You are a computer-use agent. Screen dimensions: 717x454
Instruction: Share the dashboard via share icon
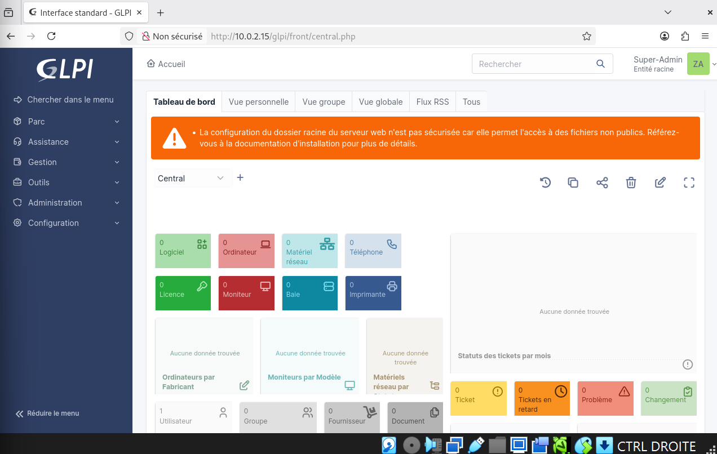click(602, 183)
